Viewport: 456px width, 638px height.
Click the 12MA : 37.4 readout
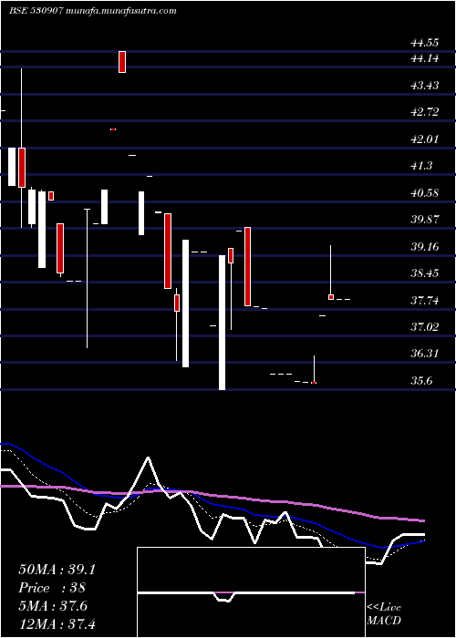click(57, 624)
